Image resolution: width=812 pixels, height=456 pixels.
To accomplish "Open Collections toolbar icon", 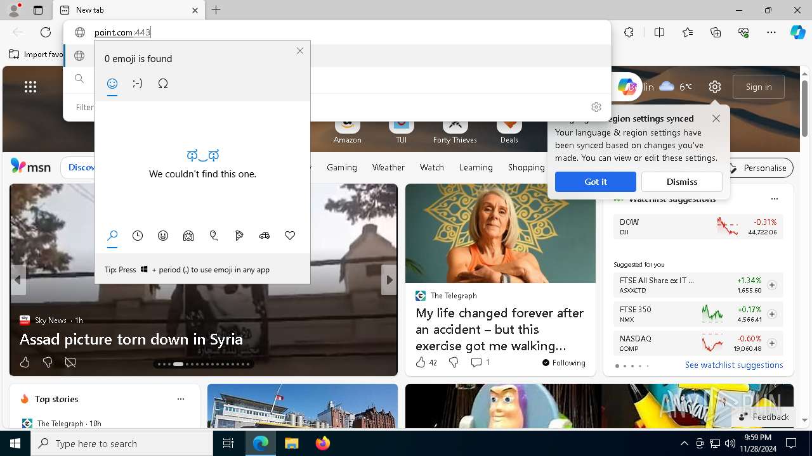I will [716, 32].
